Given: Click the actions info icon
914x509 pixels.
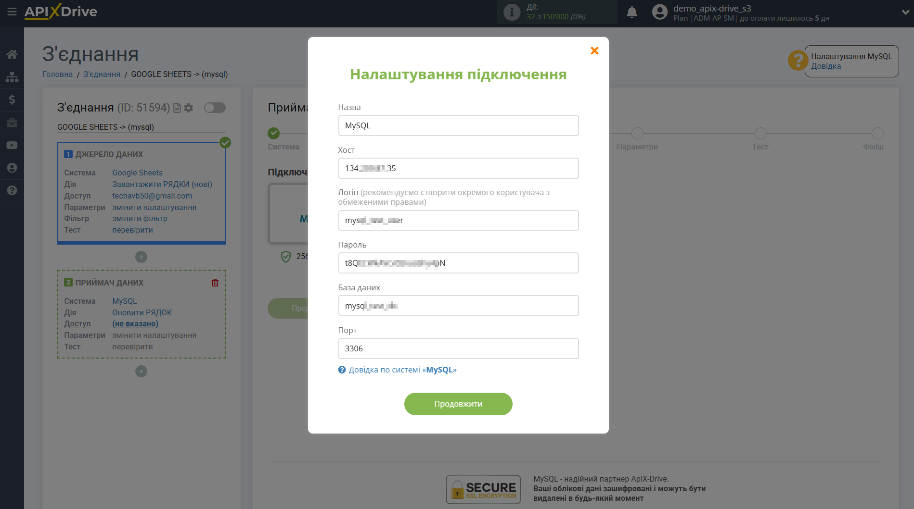Looking at the screenshot, I should (x=512, y=12).
